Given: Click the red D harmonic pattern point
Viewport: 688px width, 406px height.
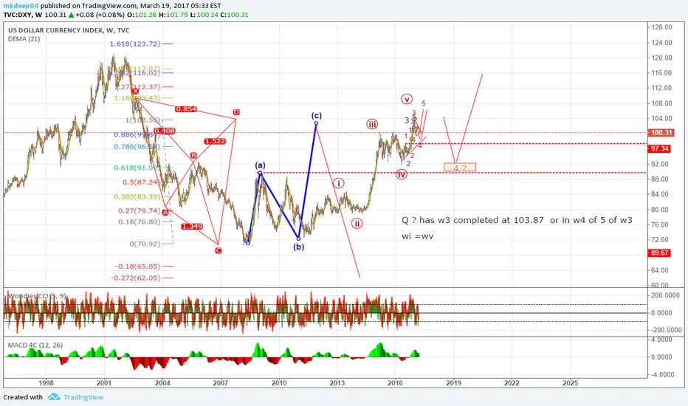Looking at the screenshot, I should tap(236, 112).
